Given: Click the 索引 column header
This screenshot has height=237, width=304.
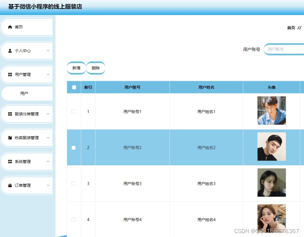Looking at the screenshot, I should pyautogui.click(x=88, y=87).
